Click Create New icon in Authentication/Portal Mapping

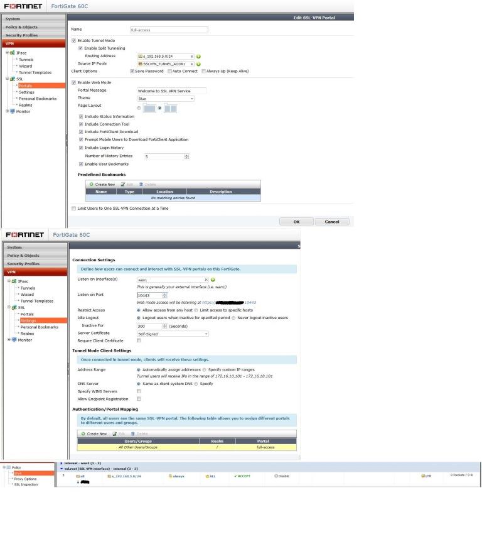[x=83, y=434]
